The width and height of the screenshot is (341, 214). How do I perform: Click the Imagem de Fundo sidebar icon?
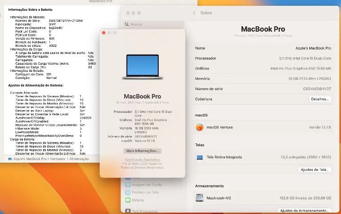(128, 185)
